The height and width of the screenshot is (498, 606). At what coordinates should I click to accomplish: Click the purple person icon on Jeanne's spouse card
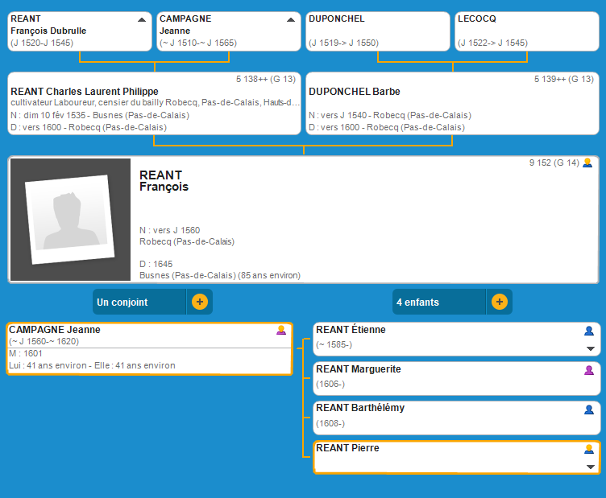click(x=281, y=330)
